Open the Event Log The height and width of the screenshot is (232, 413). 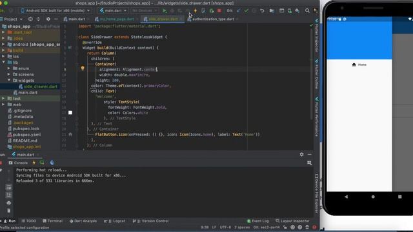(x=258, y=221)
